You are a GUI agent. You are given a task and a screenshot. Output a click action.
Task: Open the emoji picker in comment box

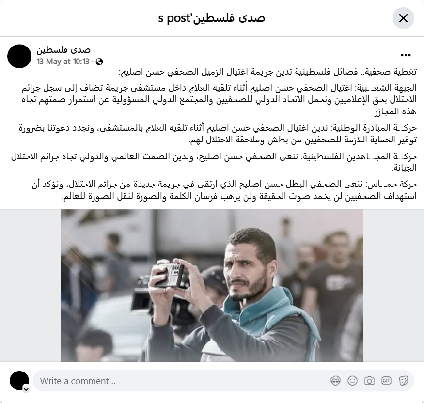point(352,381)
